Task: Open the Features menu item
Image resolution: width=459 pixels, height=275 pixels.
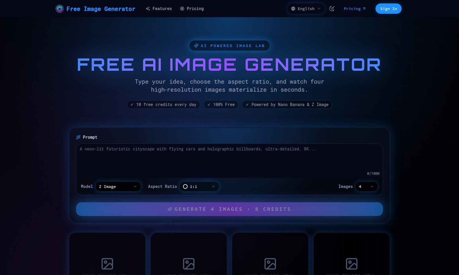Action: [159, 9]
